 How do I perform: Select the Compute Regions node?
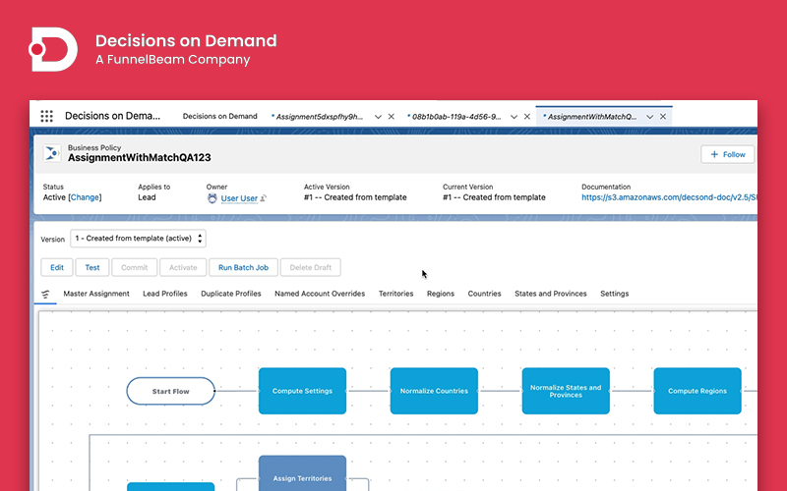[x=697, y=391]
